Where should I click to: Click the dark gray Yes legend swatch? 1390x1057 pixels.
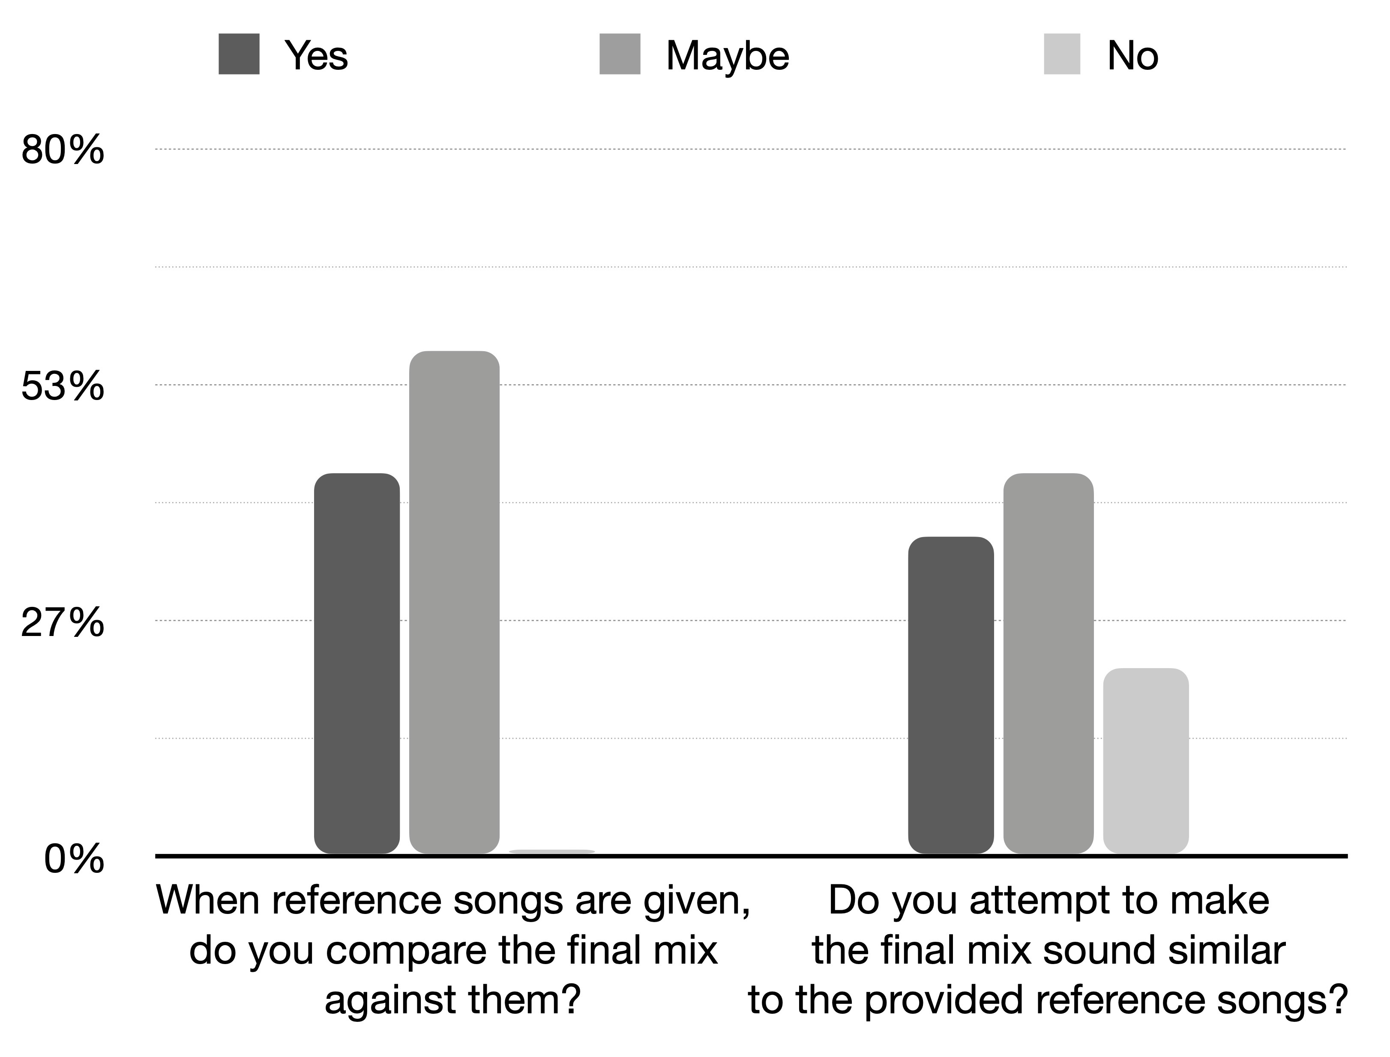pos(239,54)
